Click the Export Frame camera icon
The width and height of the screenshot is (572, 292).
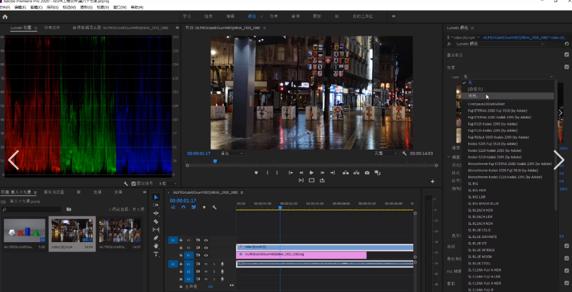pos(367,173)
